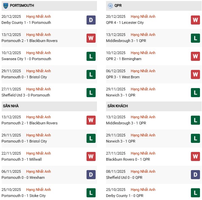Open the Sheffield Utd 3-0 Portsmouth match
202x200 pixels.
point(26,95)
